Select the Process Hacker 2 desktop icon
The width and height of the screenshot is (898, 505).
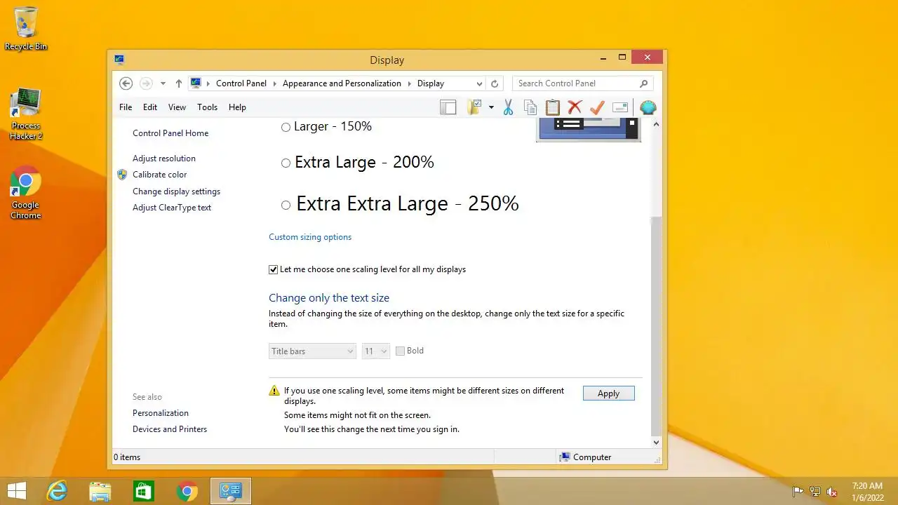point(26,115)
